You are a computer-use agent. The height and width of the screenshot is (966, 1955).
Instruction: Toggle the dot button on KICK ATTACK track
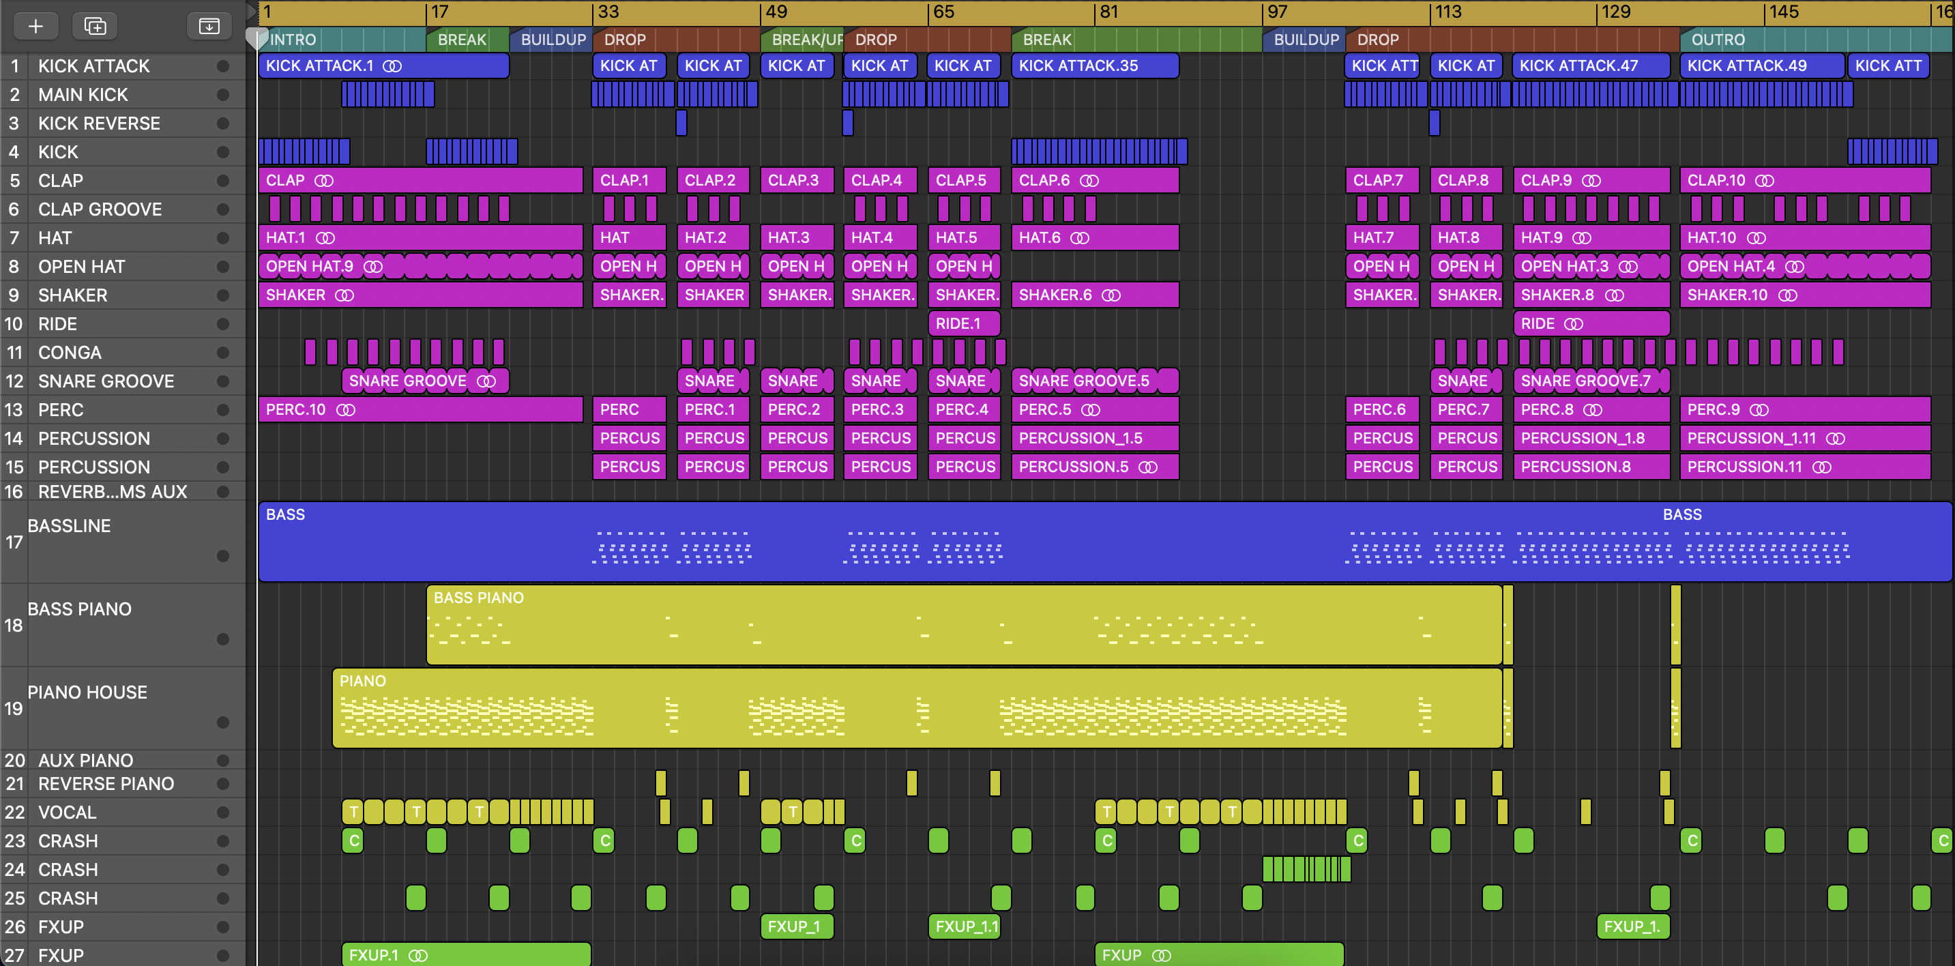tap(222, 66)
